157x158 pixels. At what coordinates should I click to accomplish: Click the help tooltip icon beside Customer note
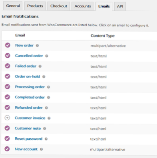pyautogui.click(x=45, y=129)
